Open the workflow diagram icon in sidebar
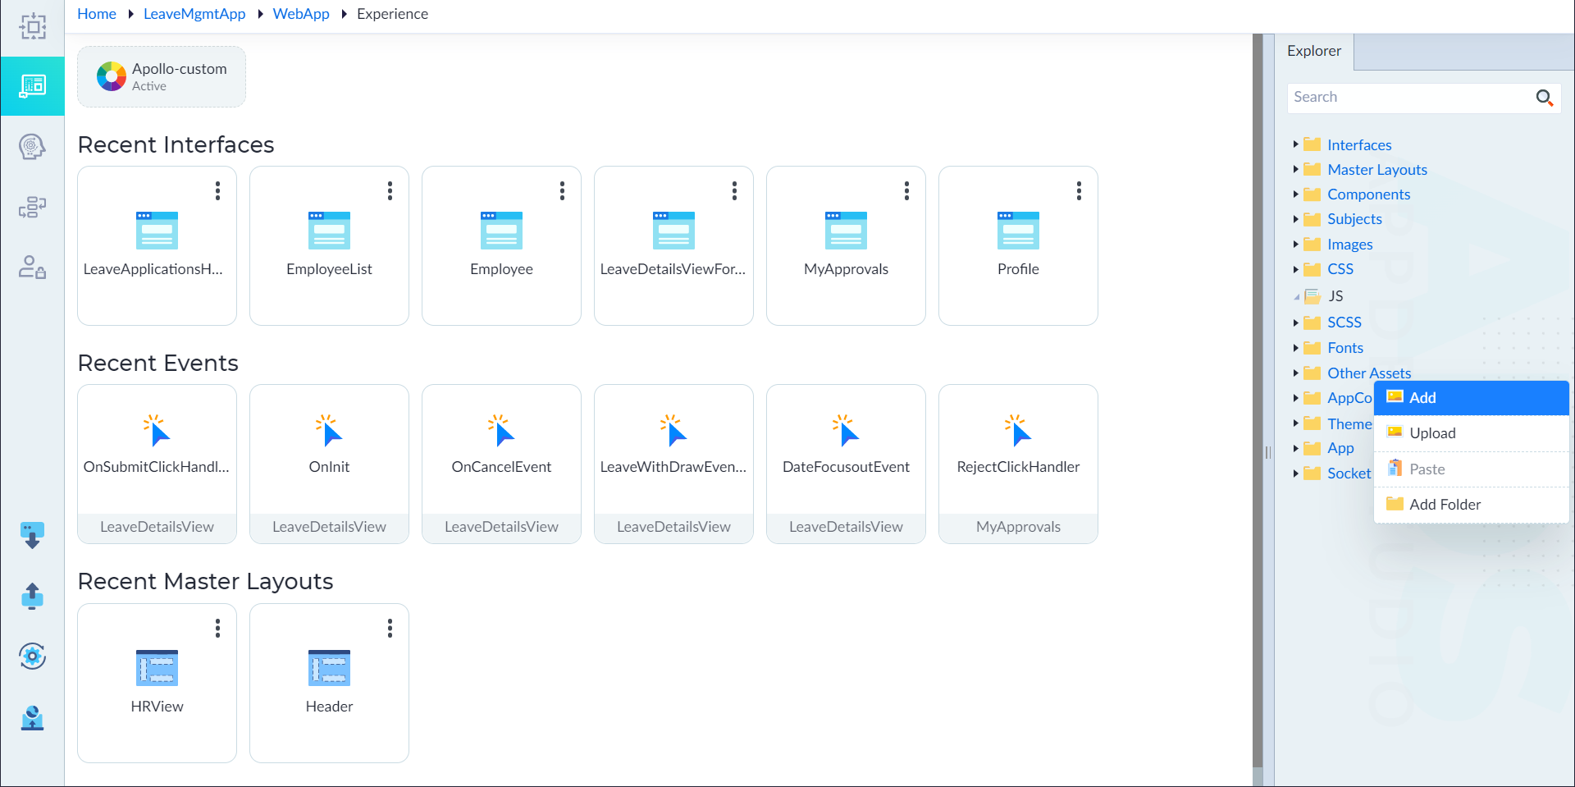The image size is (1575, 787). coord(32,207)
